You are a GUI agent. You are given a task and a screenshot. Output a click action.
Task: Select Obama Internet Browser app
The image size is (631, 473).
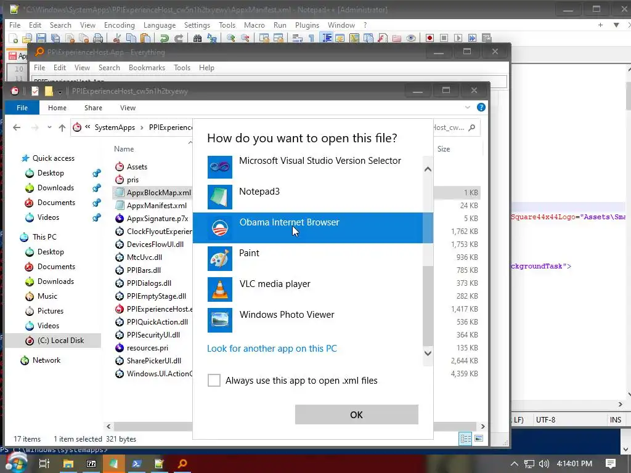point(313,228)
